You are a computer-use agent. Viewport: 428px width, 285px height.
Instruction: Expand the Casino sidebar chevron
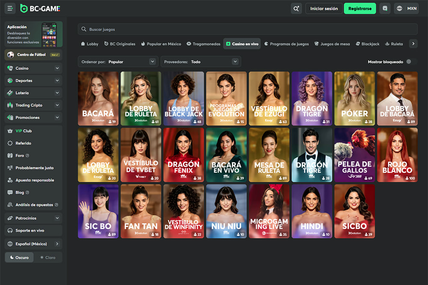pos(57,68)
